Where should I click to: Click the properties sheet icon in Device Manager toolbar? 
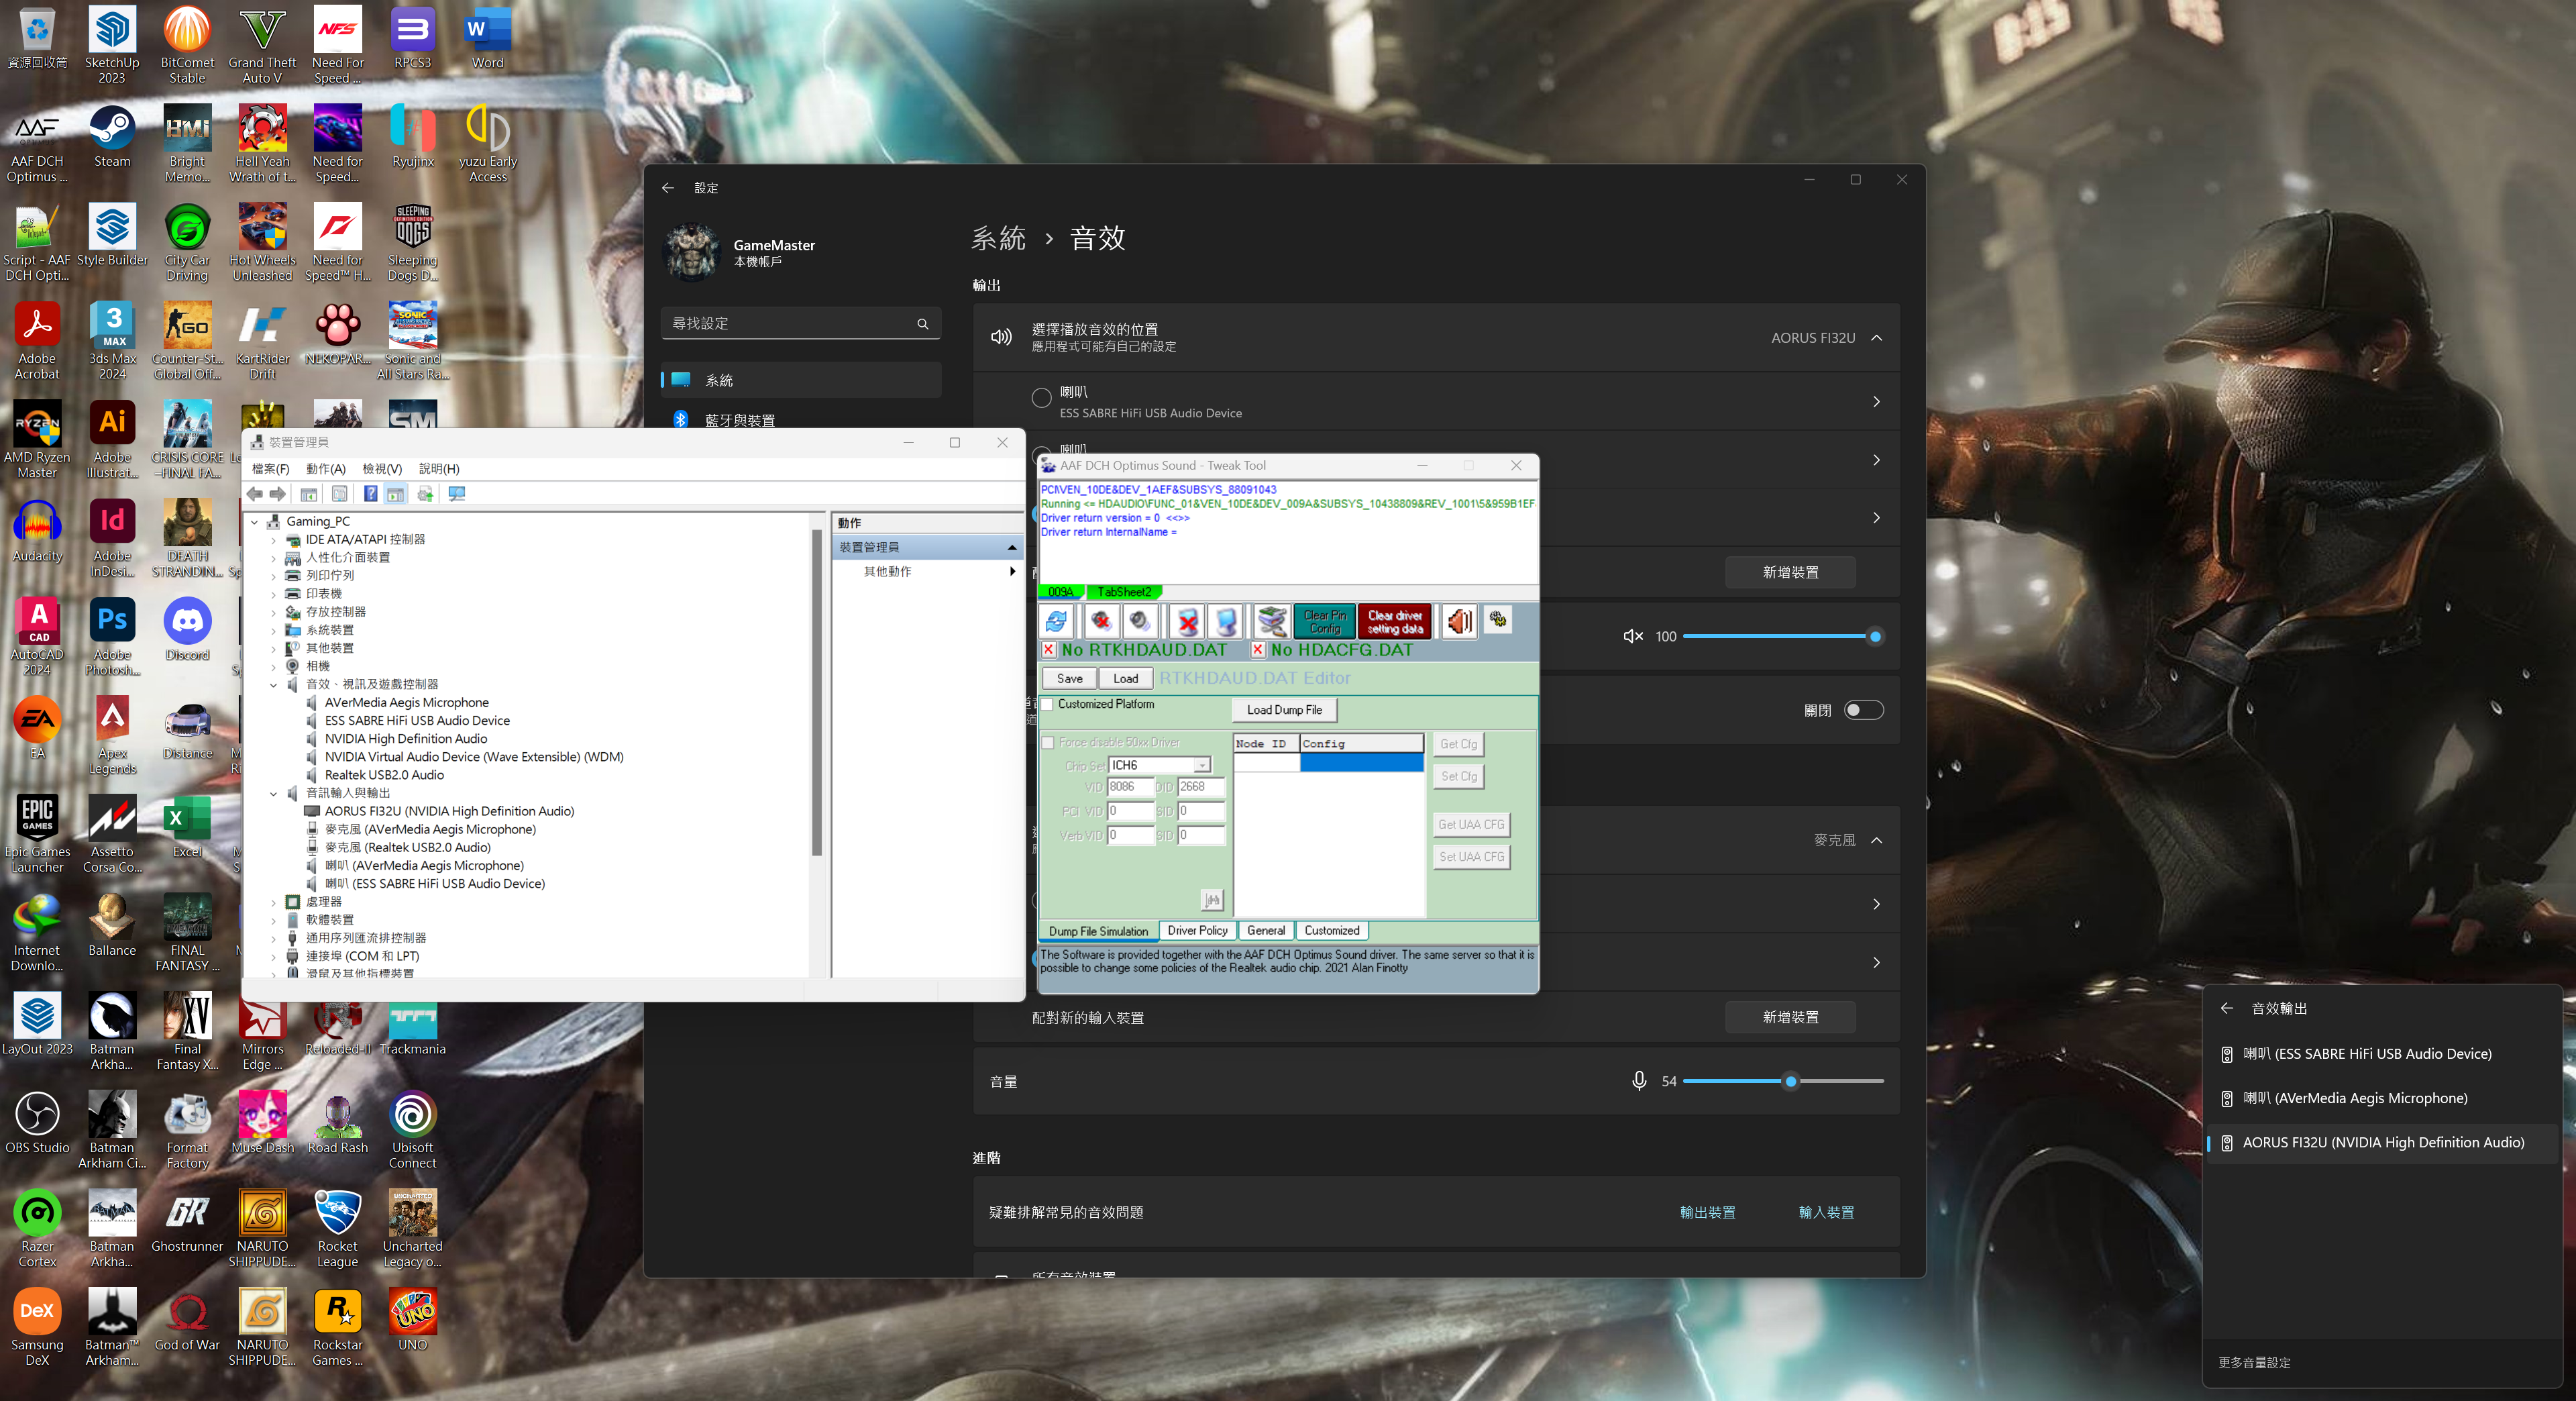click(x=340, y=494)
